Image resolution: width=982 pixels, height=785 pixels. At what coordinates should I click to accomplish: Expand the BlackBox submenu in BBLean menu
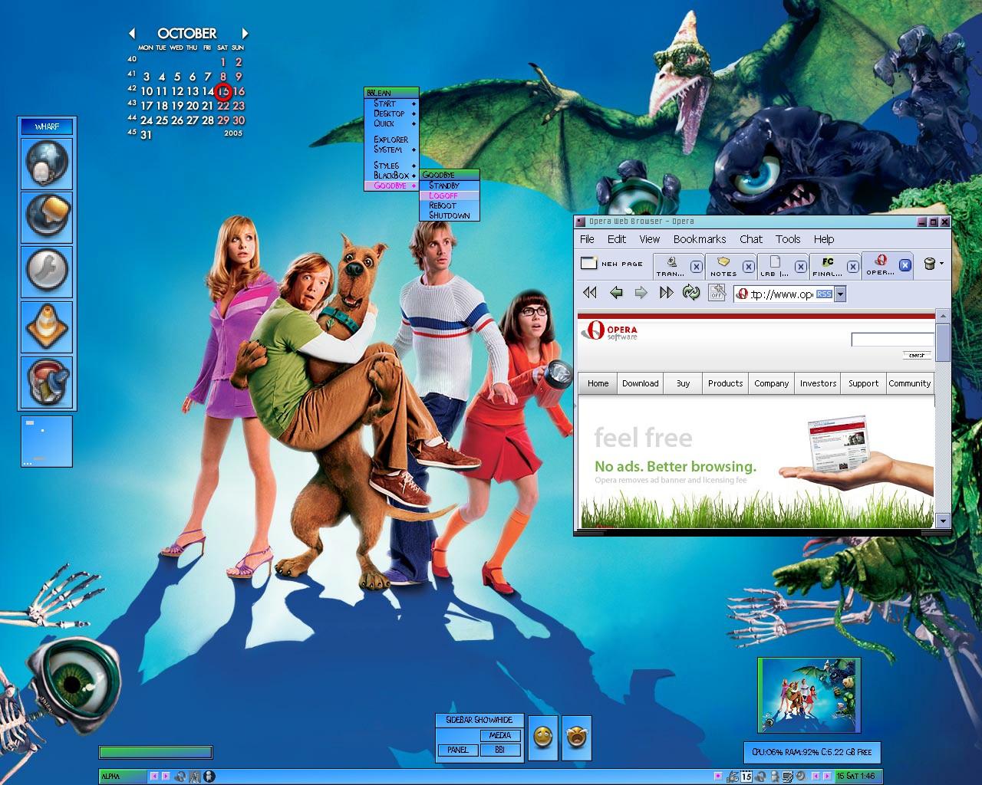pos(391,176)
